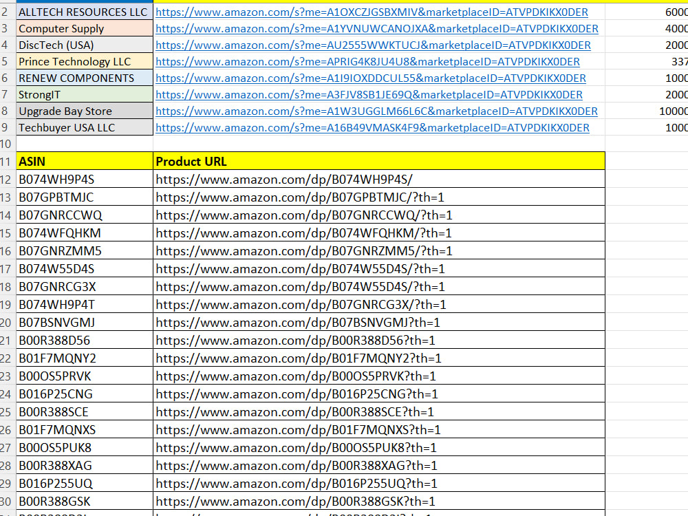This screenshot has width=688, height=516.
Task: Select ASIN cell B01F7MQNXS
Action: point(85,430)
